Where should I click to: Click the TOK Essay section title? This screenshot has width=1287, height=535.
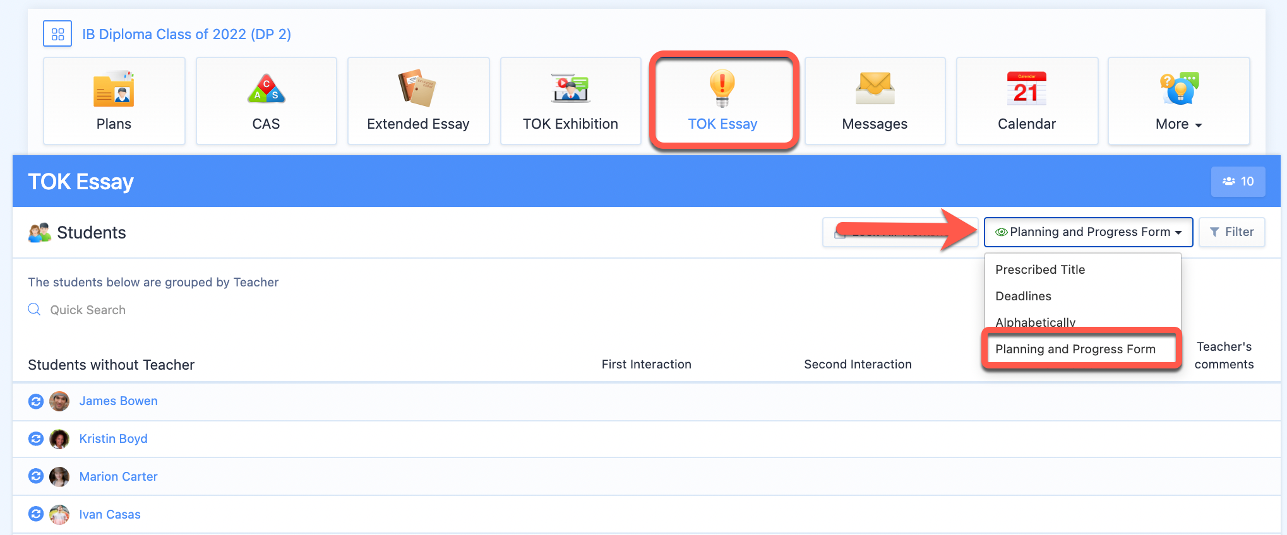click(x=81, y=182)
